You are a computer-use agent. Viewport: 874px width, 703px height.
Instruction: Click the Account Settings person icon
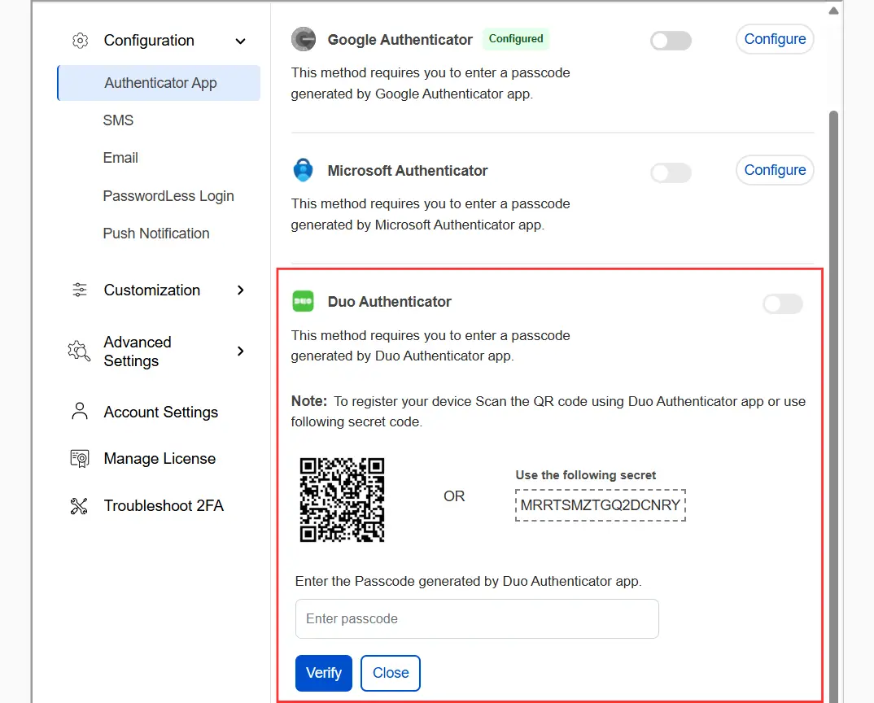[x=80, y=412]
